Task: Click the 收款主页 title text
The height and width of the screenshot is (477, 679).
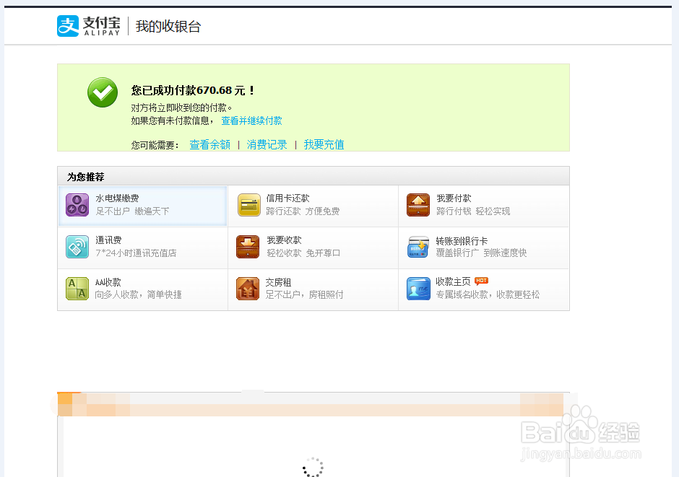Action: click(x=453, y=281)
